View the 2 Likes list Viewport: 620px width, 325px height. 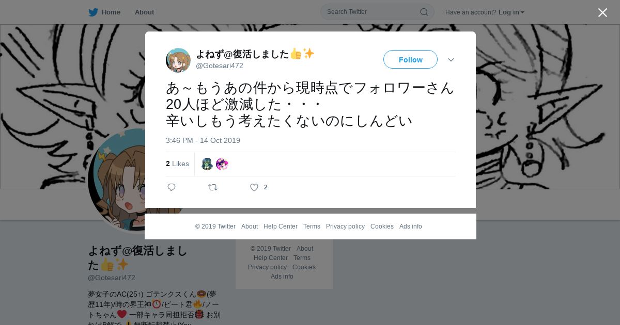pos(177,164)
